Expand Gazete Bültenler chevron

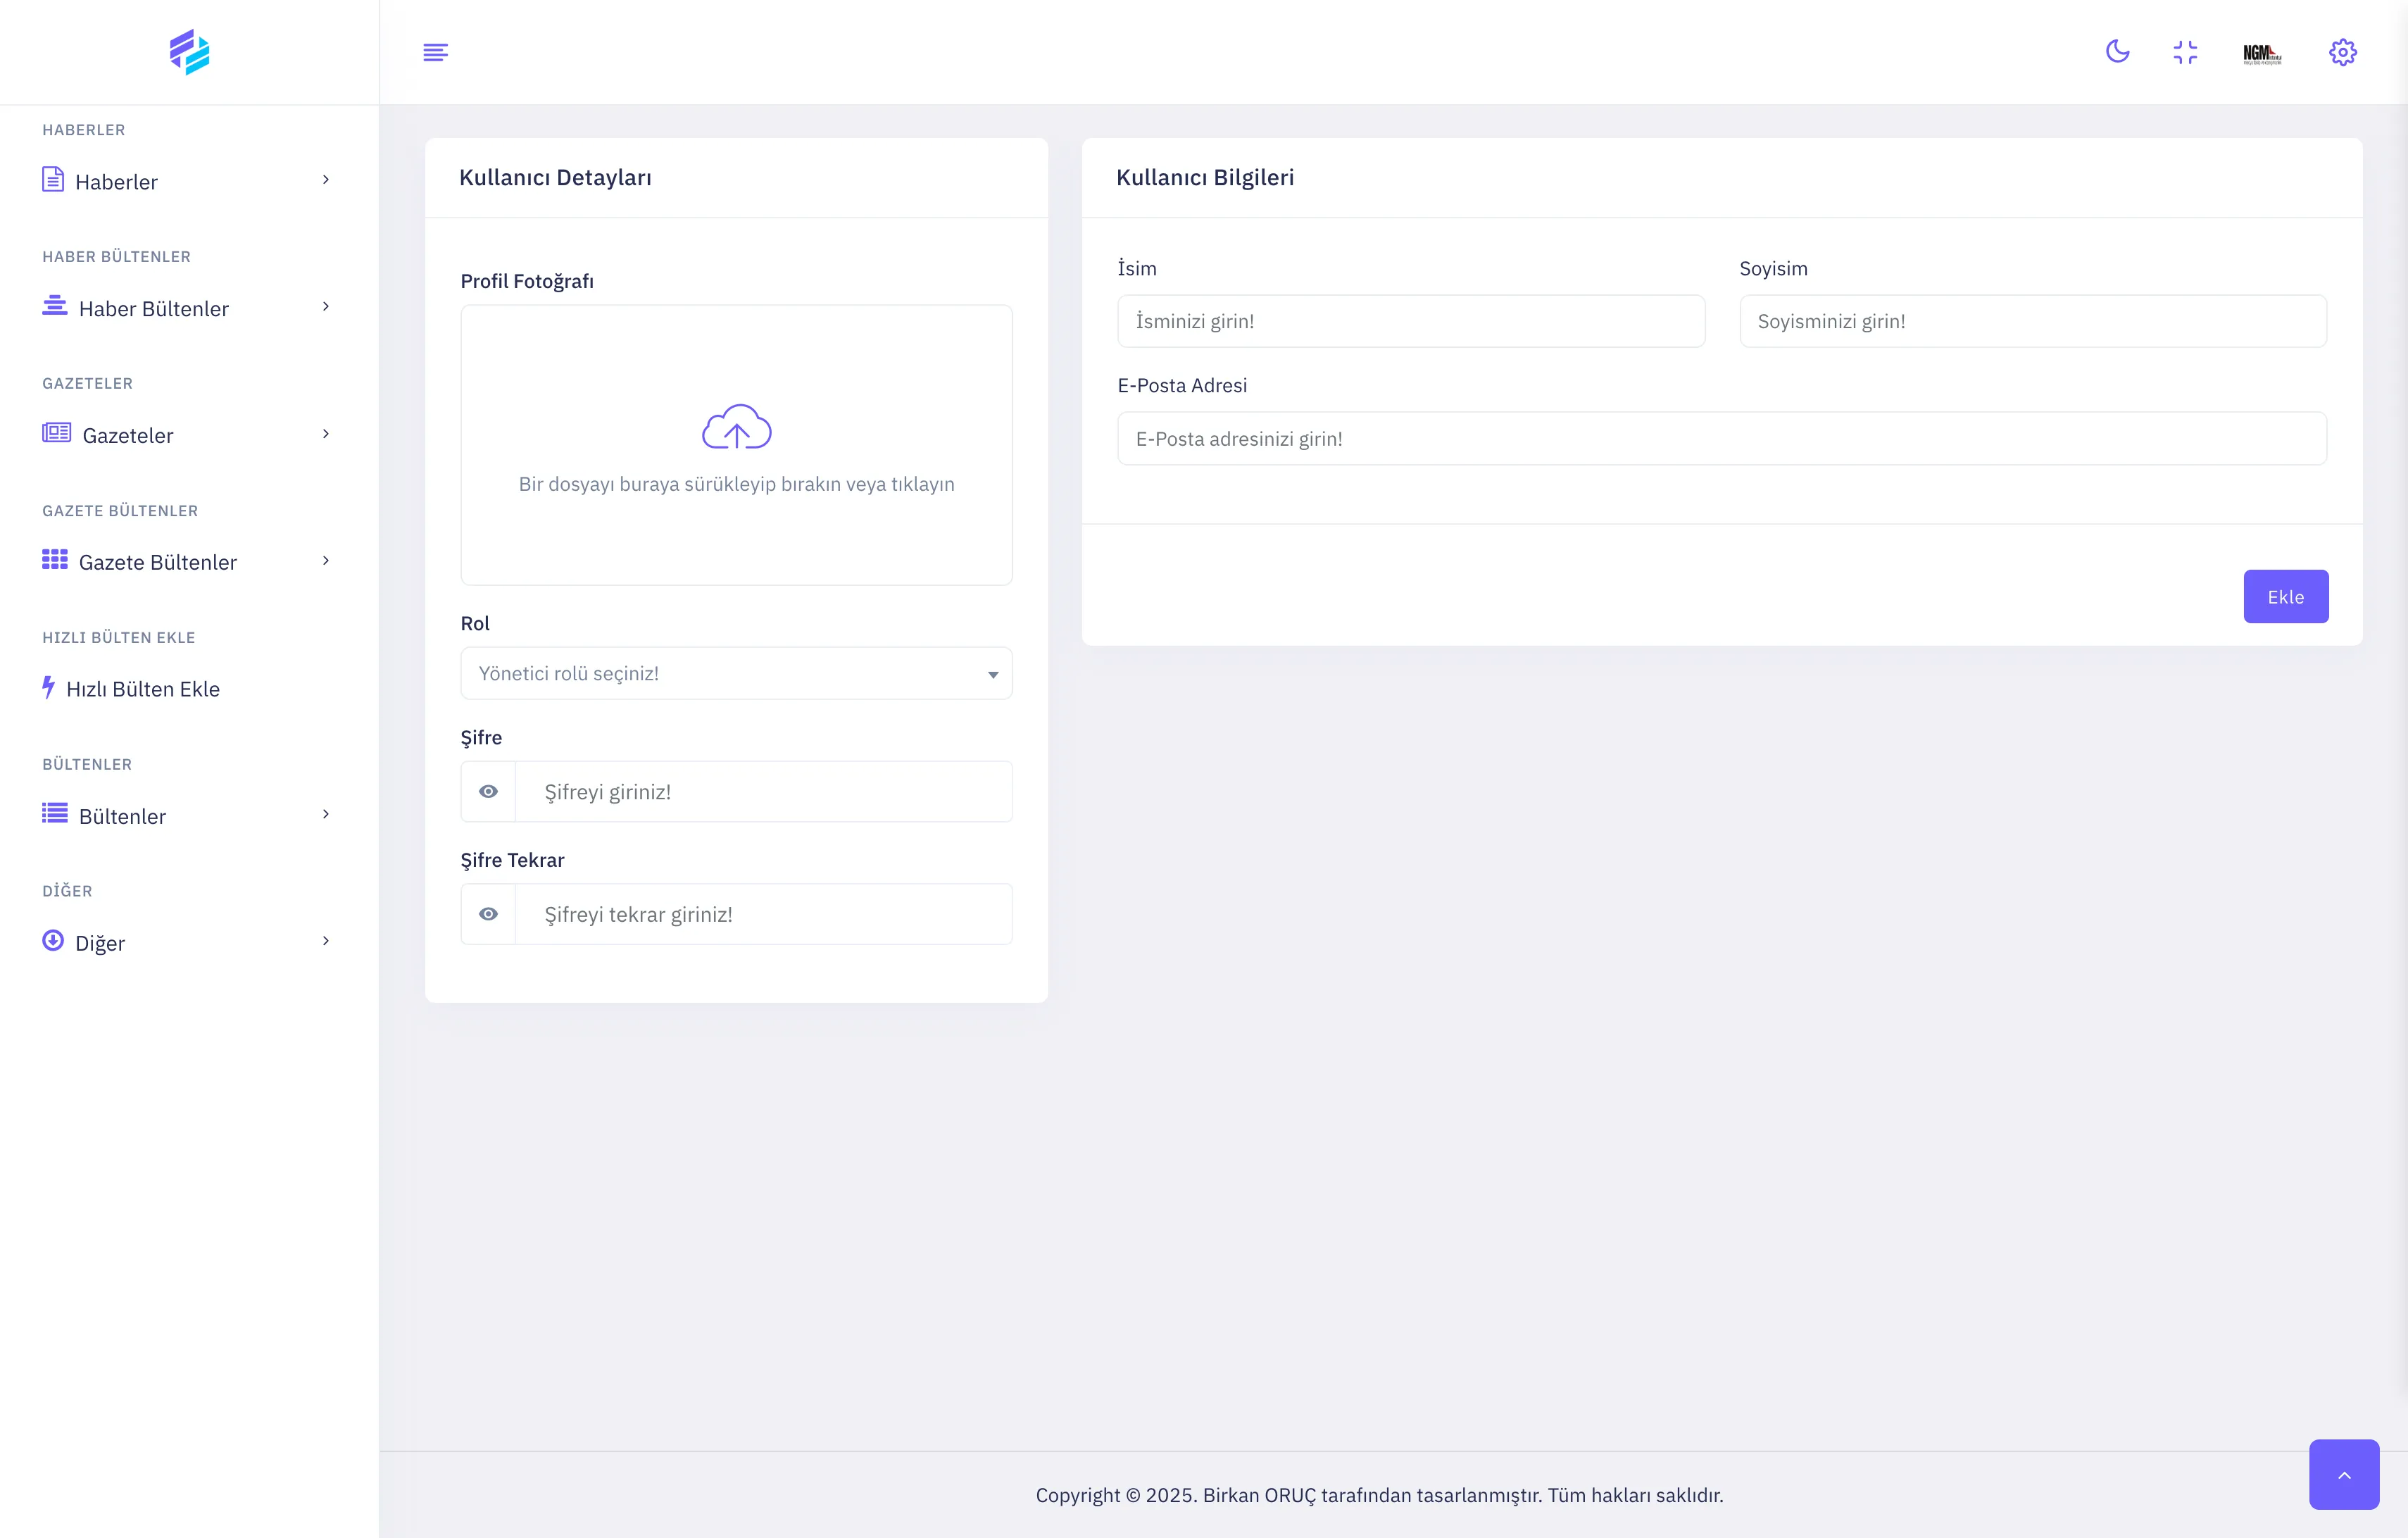point(326,561)
